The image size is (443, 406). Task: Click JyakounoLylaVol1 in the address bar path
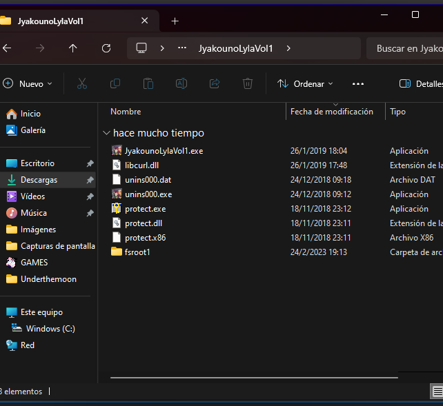pyautogui.click(x=235, y=48)
